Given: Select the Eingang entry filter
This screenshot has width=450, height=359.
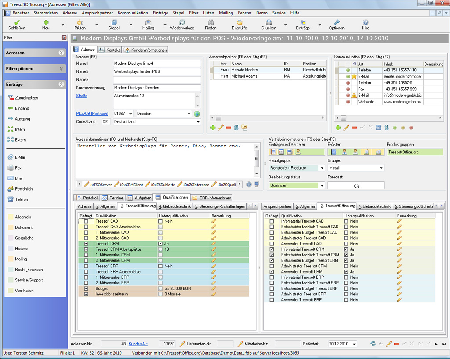Looking at the screenshot, I should pyautogui.click(x=22, y=108).
